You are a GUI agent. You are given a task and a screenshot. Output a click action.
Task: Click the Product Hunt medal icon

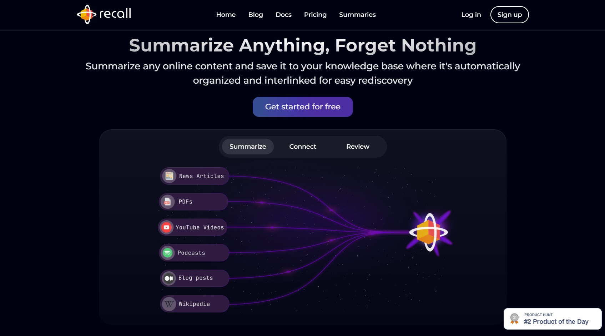pos(514,319)
